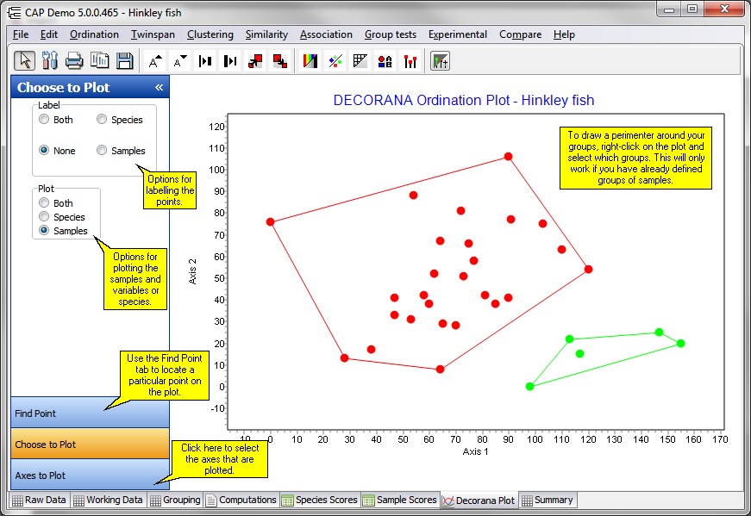Click the yellow perimeter instructions note
Screen dimensions: 751x516
click(x=635, y=158)
